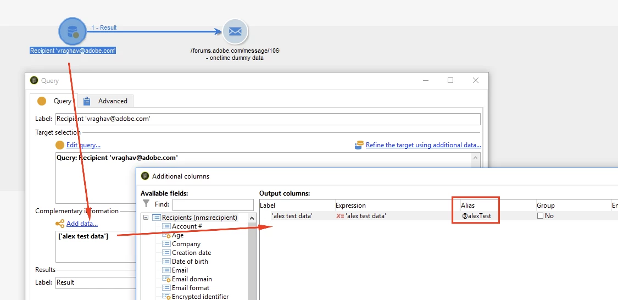618x300 pixels.
Task: Click the Find filter funnel icon
Action: 146,204
